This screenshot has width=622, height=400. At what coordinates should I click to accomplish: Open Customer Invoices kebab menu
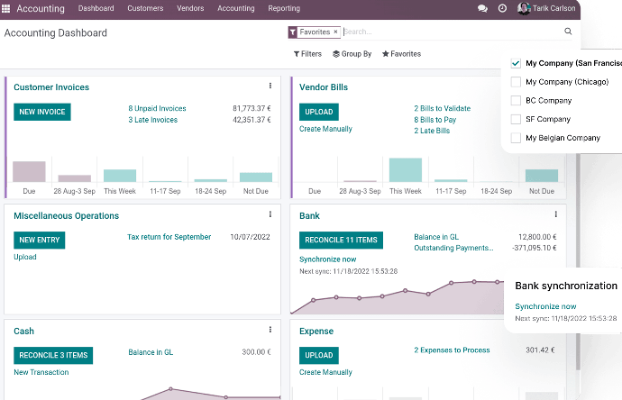pos(270,86)
